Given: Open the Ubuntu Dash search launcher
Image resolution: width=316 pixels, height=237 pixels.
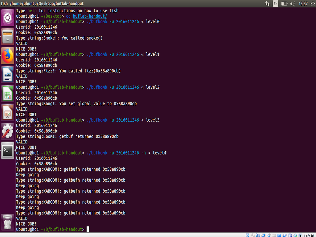Looking at the screenshot, I should coord(8,18).
